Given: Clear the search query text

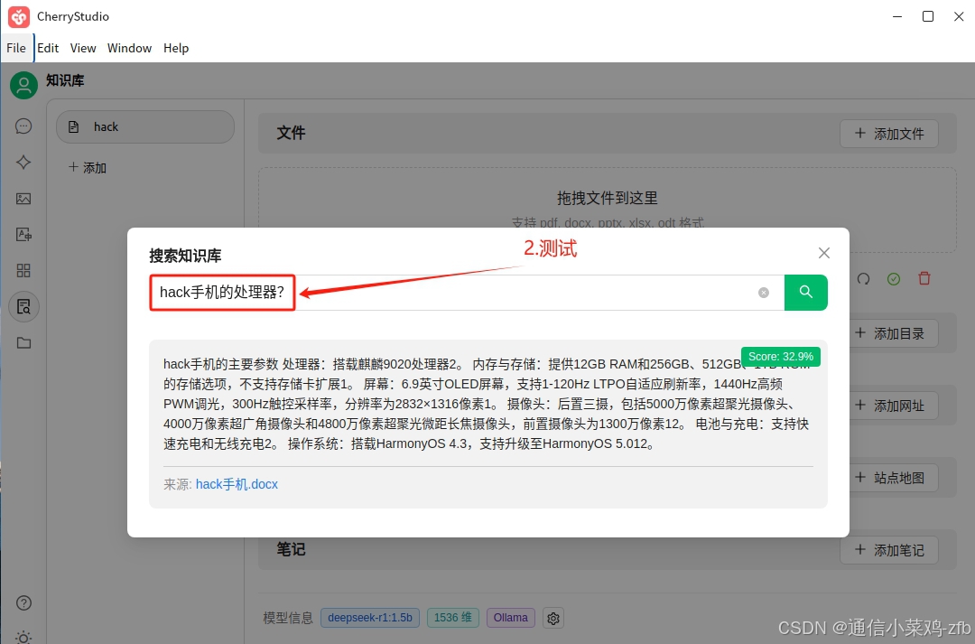Looking at the screenshot, I should 764,293.
